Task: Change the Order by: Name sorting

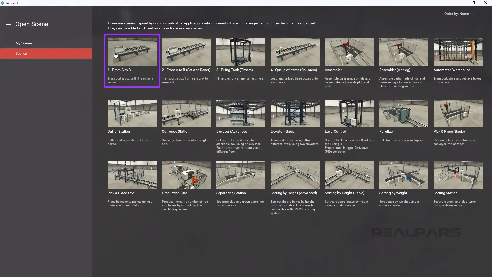Action: tap(456, 14)
